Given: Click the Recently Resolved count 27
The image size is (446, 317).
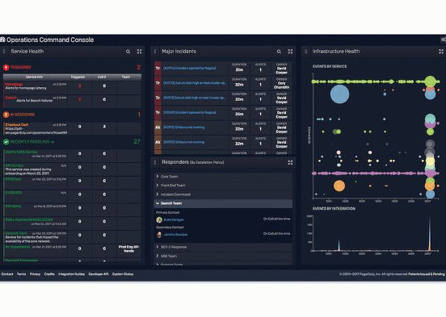Looking at the screenshot, I should coord(137,142).
